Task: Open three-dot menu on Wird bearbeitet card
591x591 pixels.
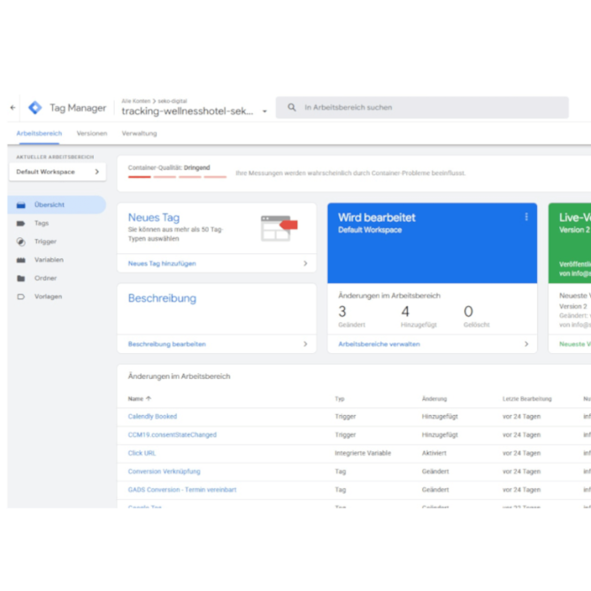Action: pyautogui.click(x=526, y=217)
